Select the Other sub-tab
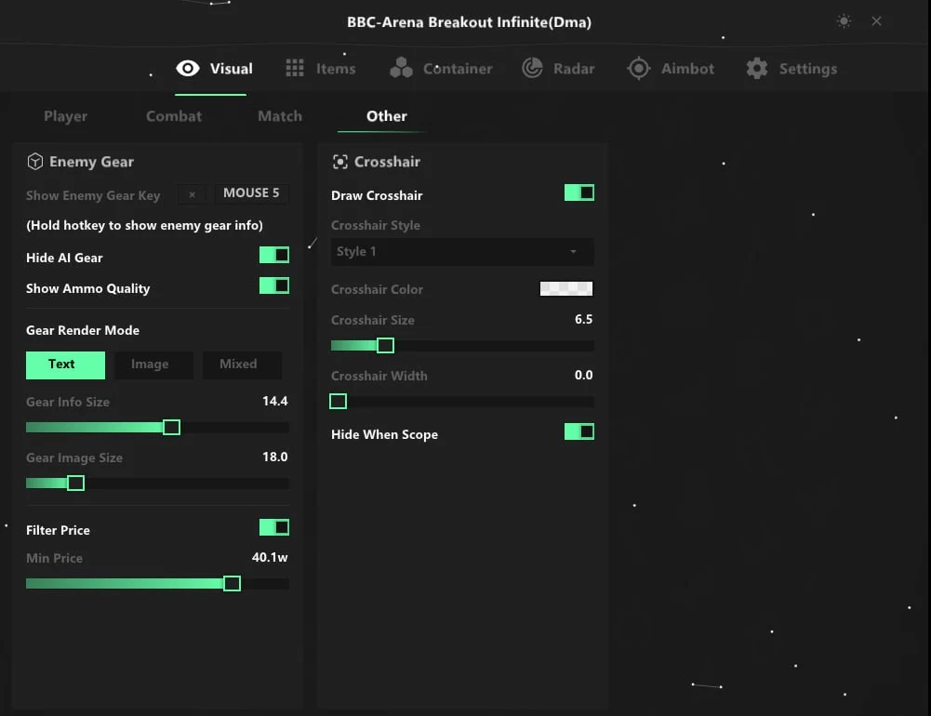Image resolution: width=931 pixels, height=716 pixels. (x=387, y=116)
